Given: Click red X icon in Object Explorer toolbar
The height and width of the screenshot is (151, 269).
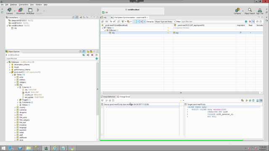Looking at the screenshot, I should (92, 55).
